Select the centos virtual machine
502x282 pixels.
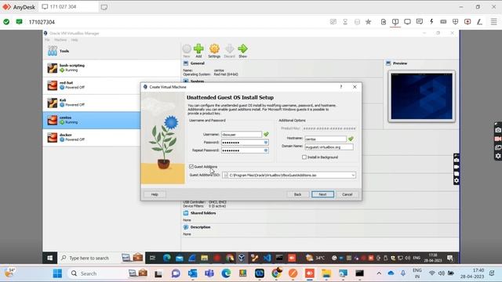point(91,120)
